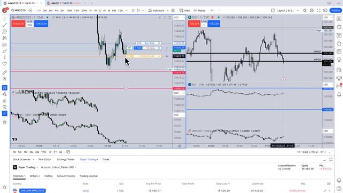Image resolution: width=343 pixels, height=193 pixels.
Task: Select the YTD date range
Action: (x=43, y=152)
